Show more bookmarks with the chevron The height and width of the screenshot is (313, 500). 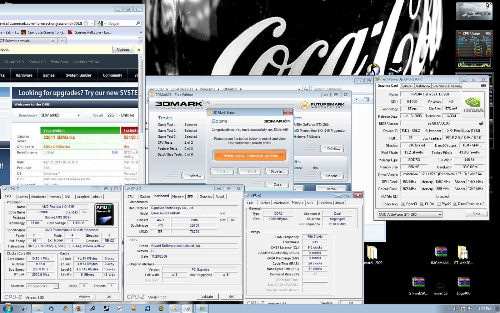[x=141, y=32]
